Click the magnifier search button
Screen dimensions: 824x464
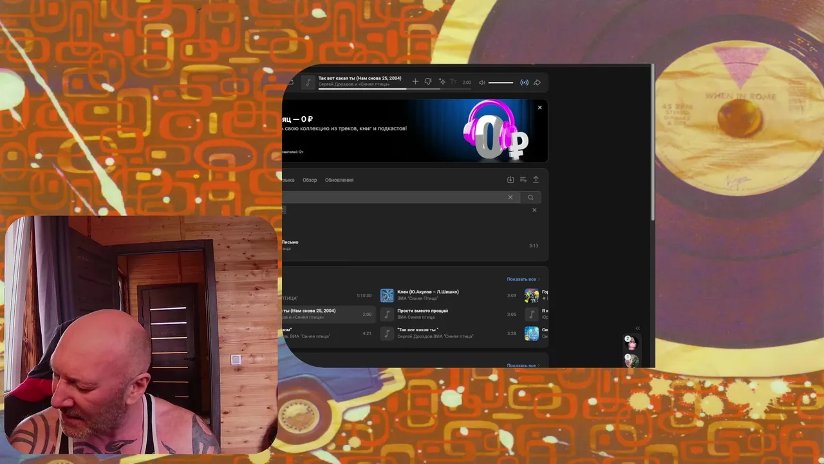[x=530, y=197]
